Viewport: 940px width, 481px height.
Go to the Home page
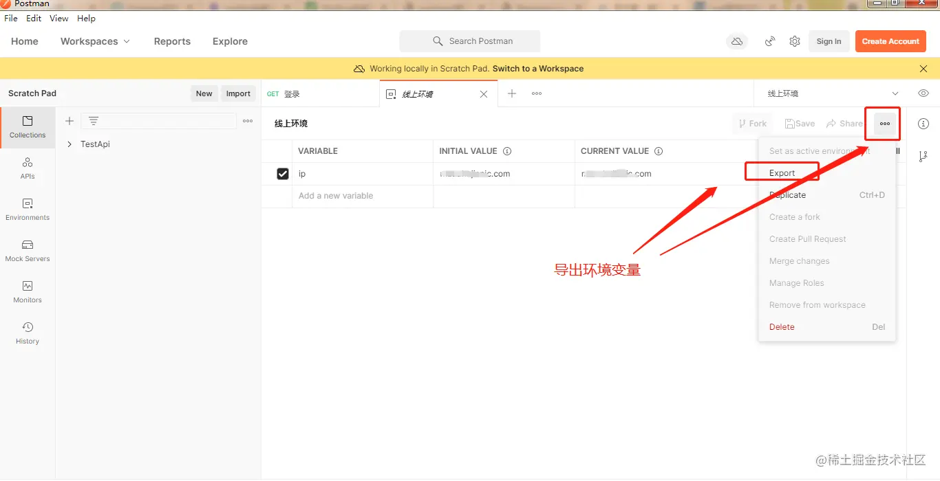coord(25,41)
